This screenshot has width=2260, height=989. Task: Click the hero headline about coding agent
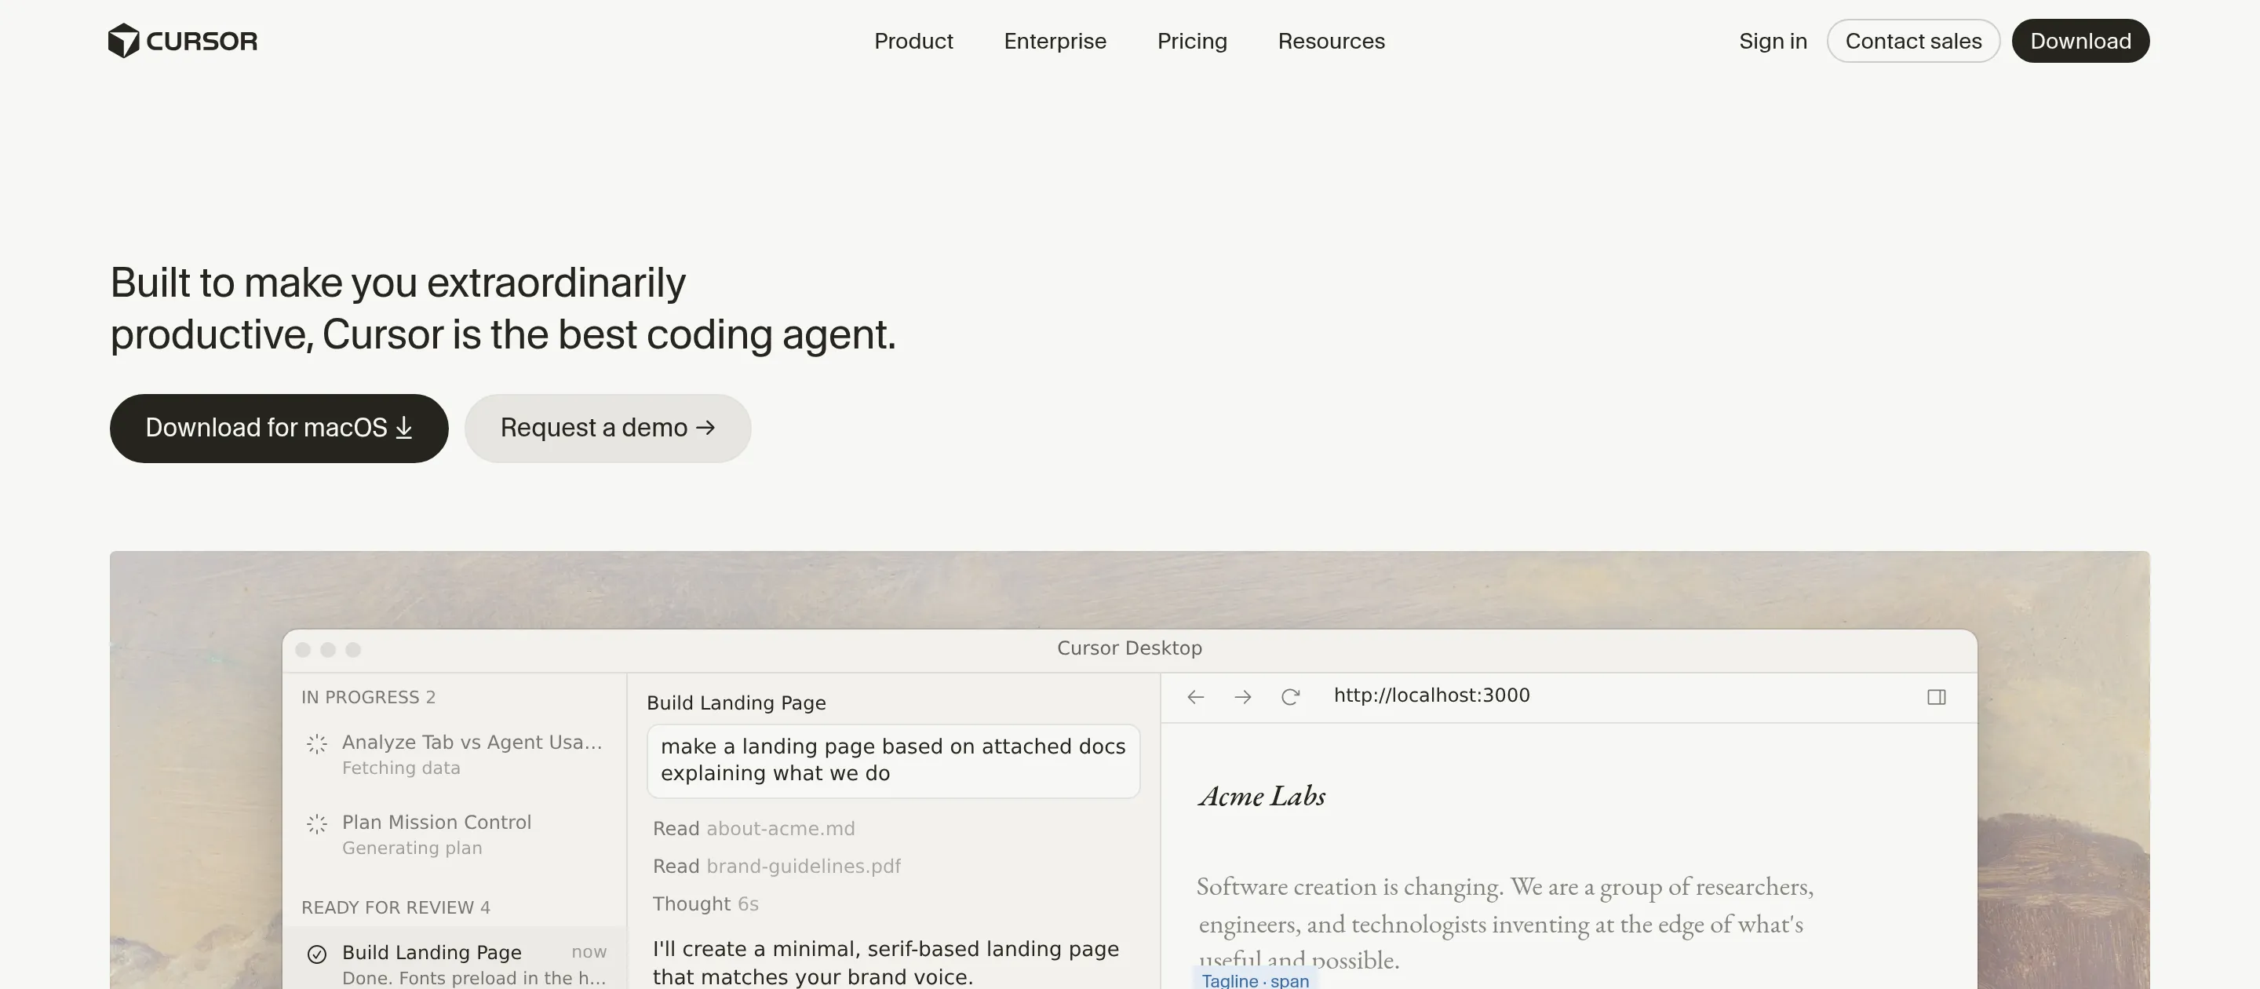[503, 308]
